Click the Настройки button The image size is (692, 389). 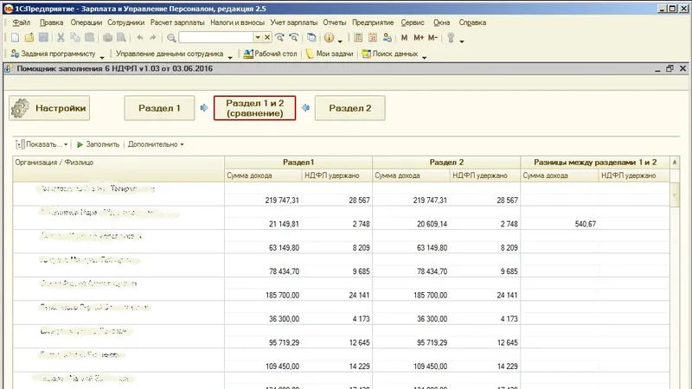click(49, 108)
